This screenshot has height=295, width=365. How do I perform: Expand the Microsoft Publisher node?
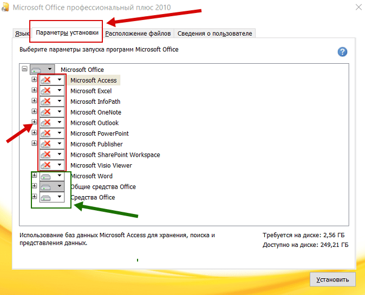[x=34, y=143]
